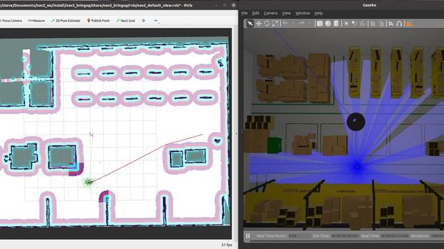Minimize the RViz window
Screen dimensions: 444x249
click(216, 5)
